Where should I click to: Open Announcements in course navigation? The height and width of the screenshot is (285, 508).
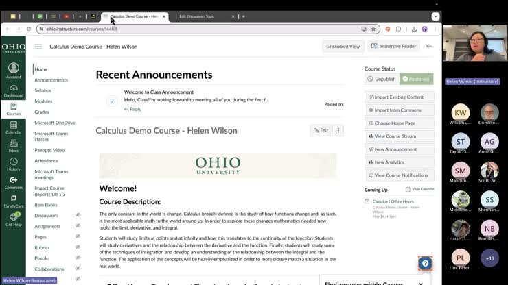pos(51,80)
